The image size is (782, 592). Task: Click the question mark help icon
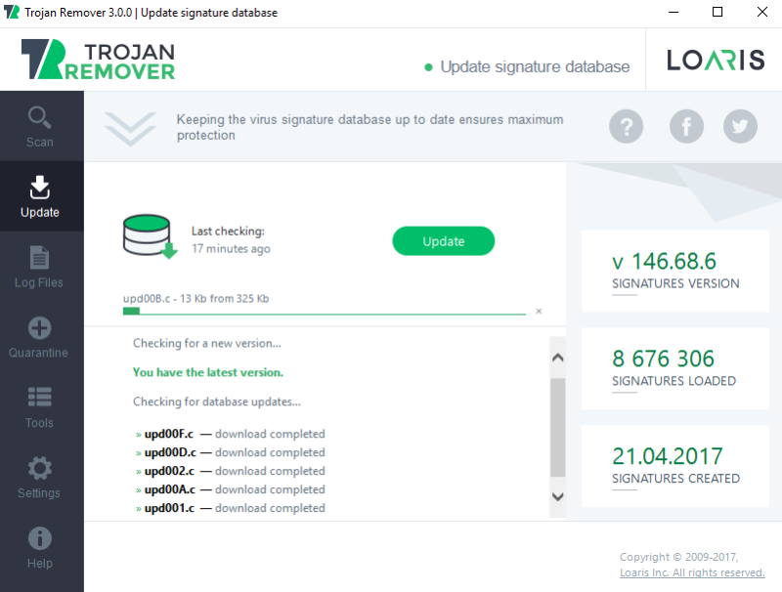[x=626, y=127]
